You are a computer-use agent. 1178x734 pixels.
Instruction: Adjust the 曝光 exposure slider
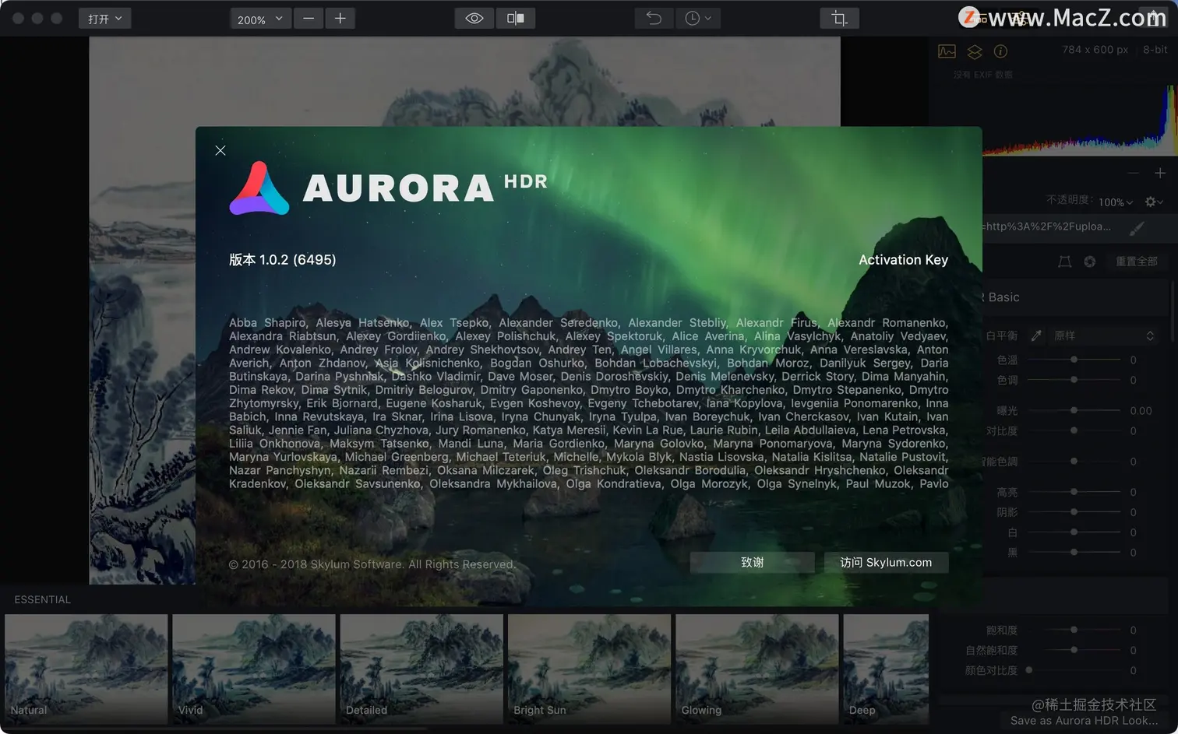pyautogui.click(x=1074, y=410)
